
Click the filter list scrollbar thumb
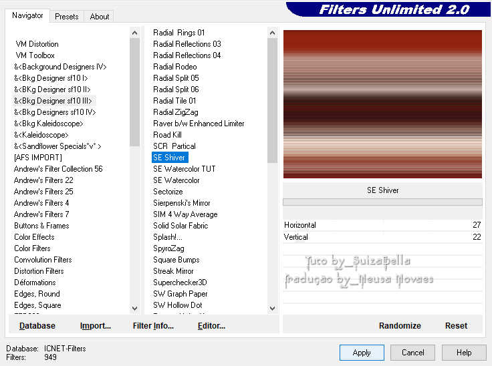[272, 100]
